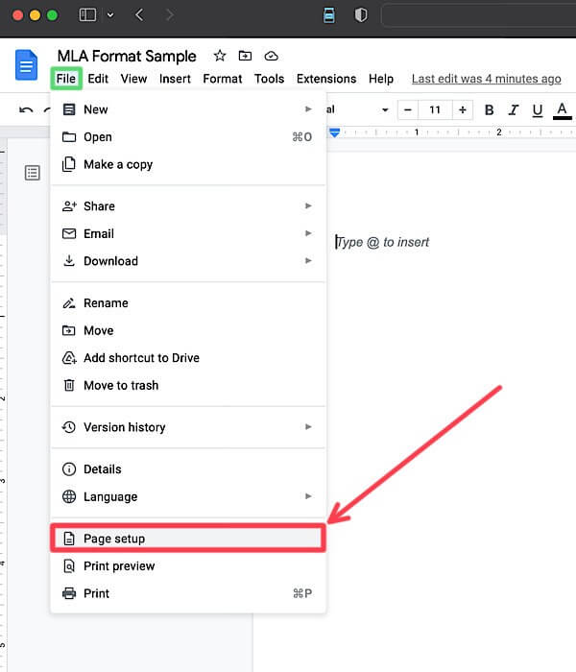Open the Format menu

click(223, 79)
